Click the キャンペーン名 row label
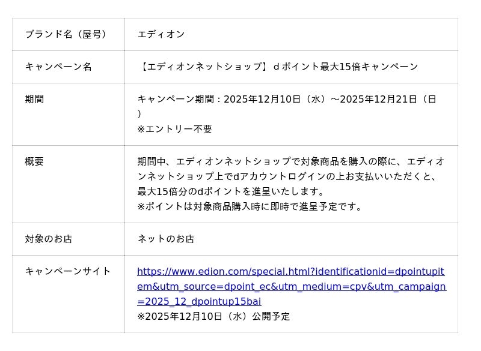Image resolution: width=481 pixels, height=351 pixels. pos(58,67)
